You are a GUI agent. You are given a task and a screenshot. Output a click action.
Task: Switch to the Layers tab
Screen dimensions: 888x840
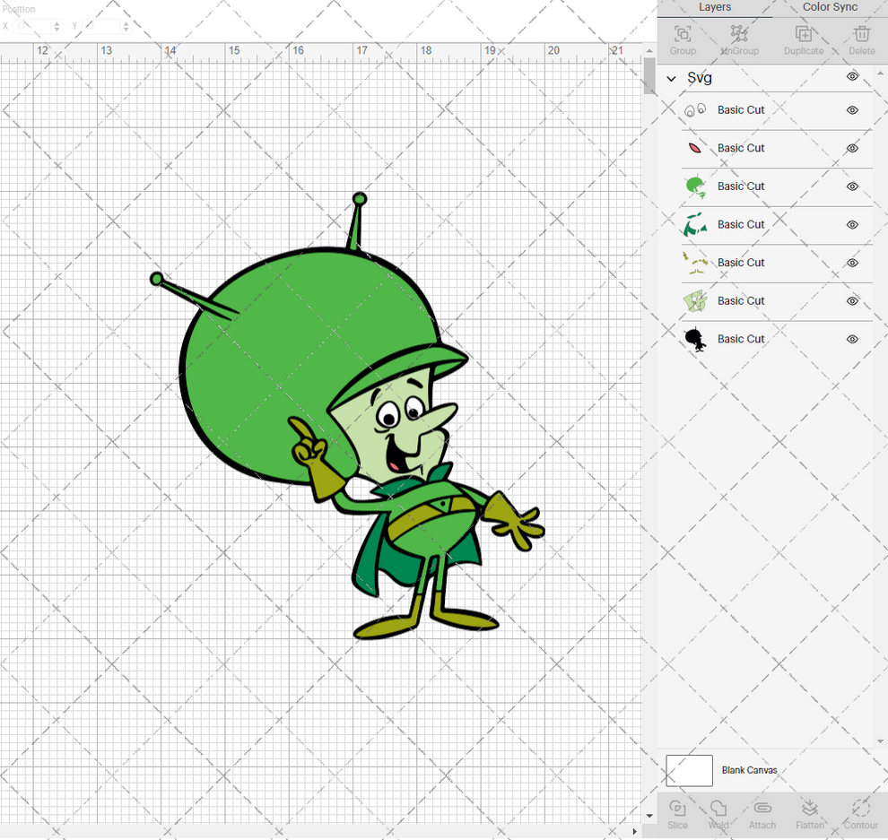pos(715,7)
